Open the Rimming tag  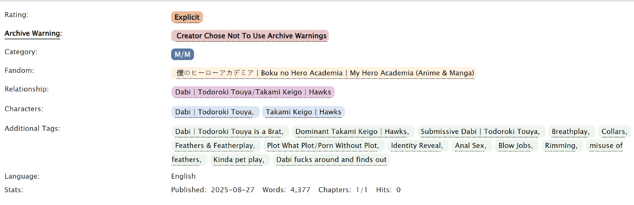pyautogui.click(x=561, y=146)
